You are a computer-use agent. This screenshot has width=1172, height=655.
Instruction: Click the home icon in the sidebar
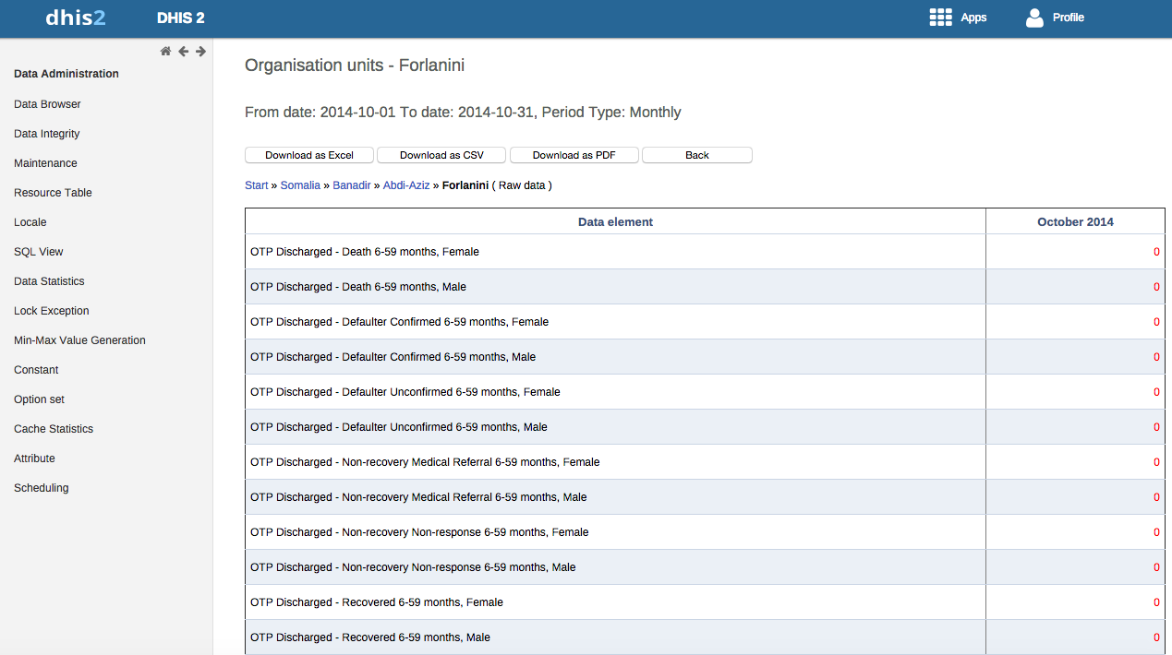click(x=165, y=52)
